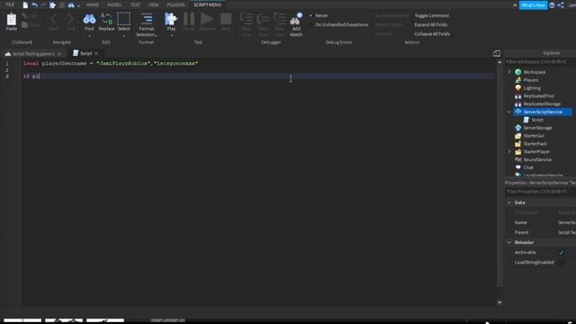This screenshot has width=576, height=324.
Task: Select SoundService in Explorer
Action: pos(537,160)
